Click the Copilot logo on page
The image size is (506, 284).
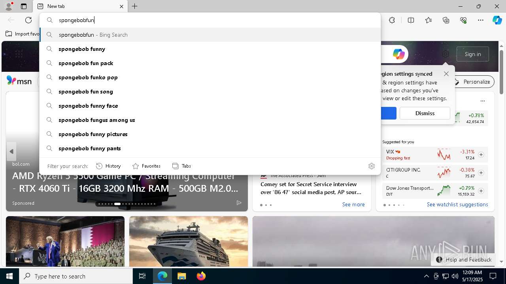click(398, 54)
